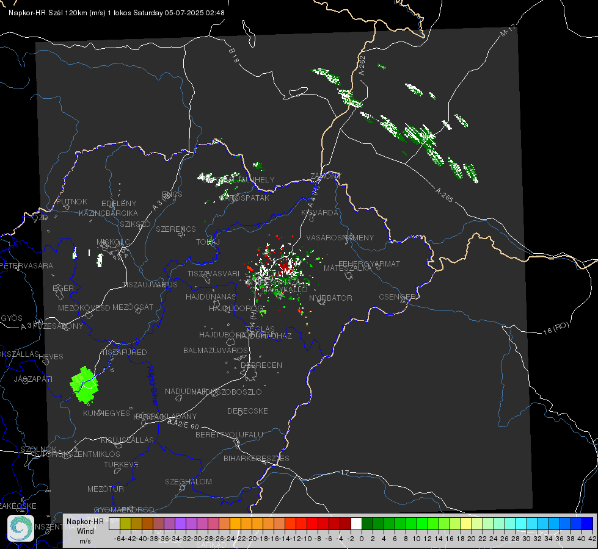Viewport: 598px width, 549px height.
Task: Click the bright green echo near Tiszafüred
Action: 84,385
